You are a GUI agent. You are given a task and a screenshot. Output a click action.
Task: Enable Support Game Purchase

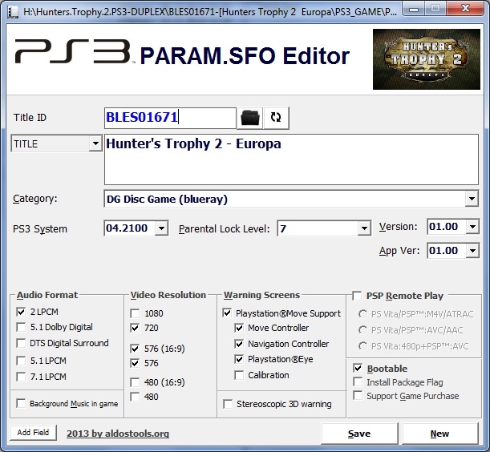(358, 395)
